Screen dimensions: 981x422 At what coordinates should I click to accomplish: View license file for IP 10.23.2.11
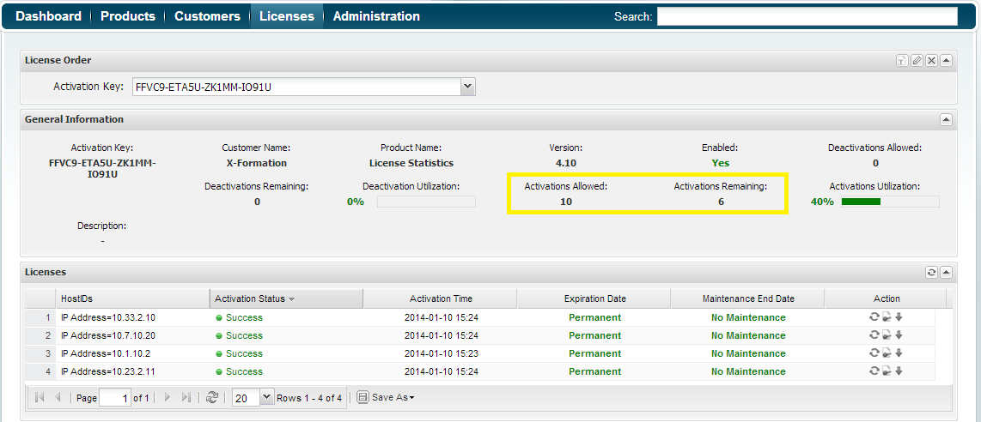[887, 371]
